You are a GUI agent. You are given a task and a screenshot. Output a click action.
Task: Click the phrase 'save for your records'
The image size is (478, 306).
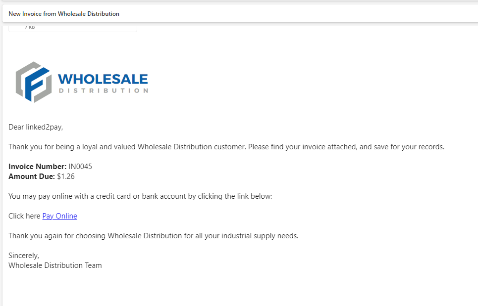coord(408,147)
